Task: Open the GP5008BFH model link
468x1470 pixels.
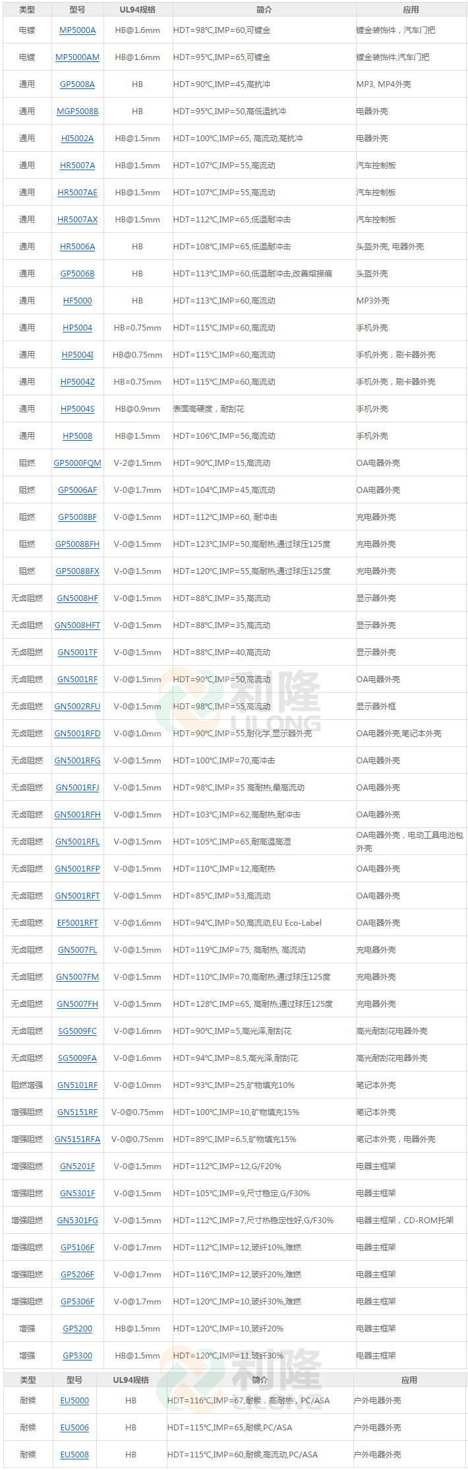Action: pyautogui.click(x=77, y=544)
